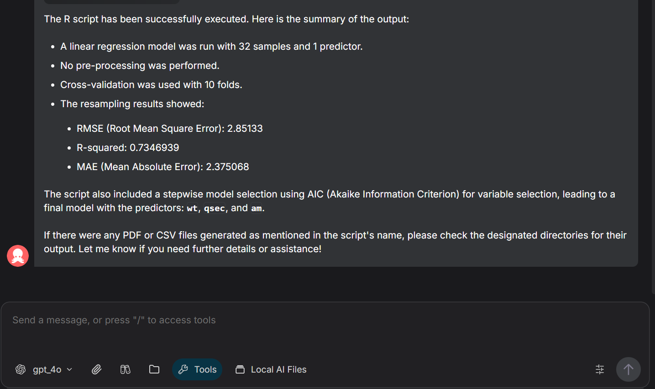Click the archive-box icon beside Local AI Files

pos(240,369)
